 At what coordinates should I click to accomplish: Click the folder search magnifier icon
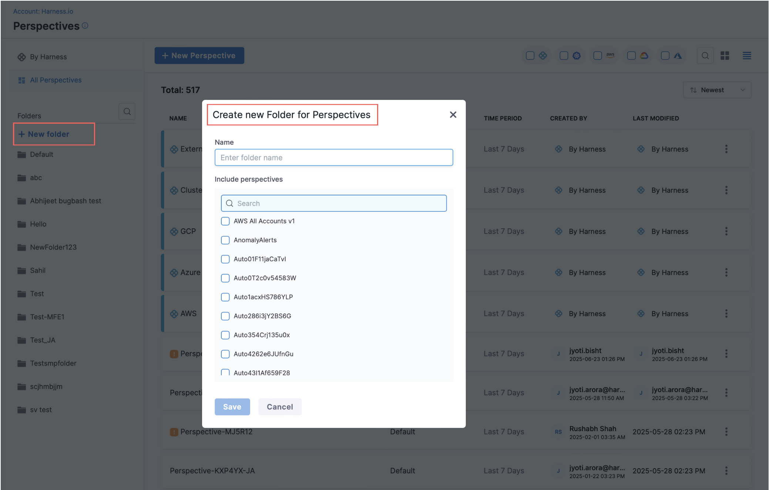point(127,112)
